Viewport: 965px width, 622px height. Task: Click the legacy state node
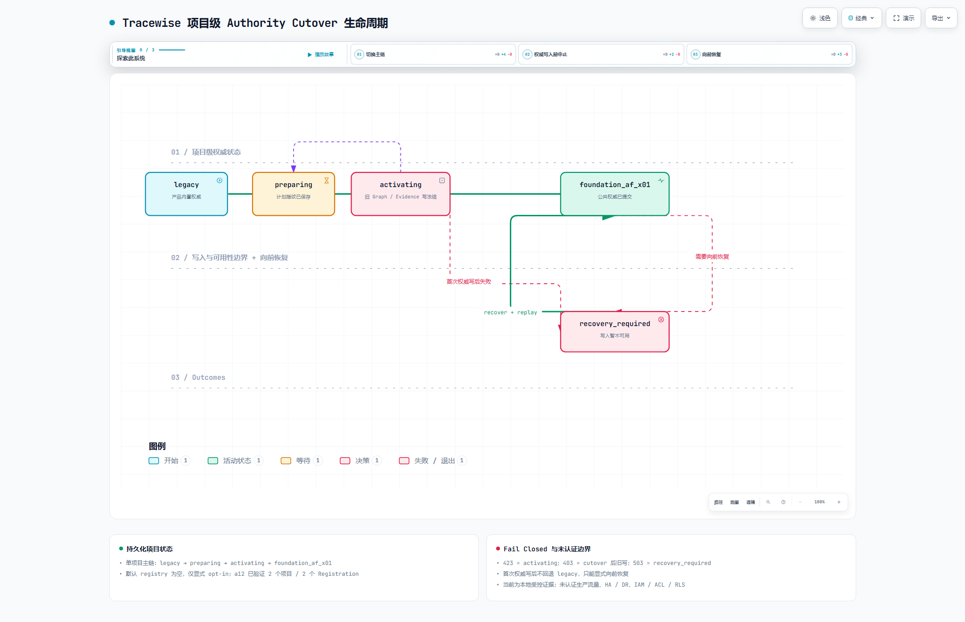(187, 194)
